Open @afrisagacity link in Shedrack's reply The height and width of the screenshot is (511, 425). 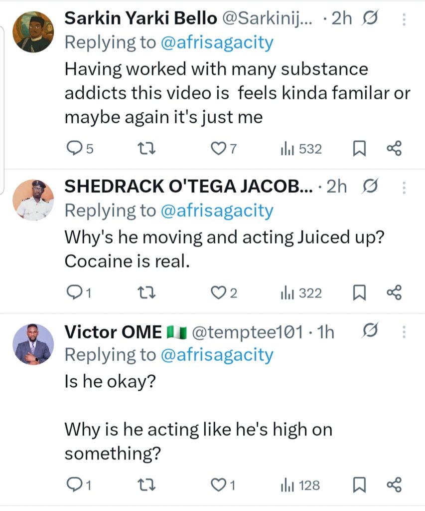217,211
